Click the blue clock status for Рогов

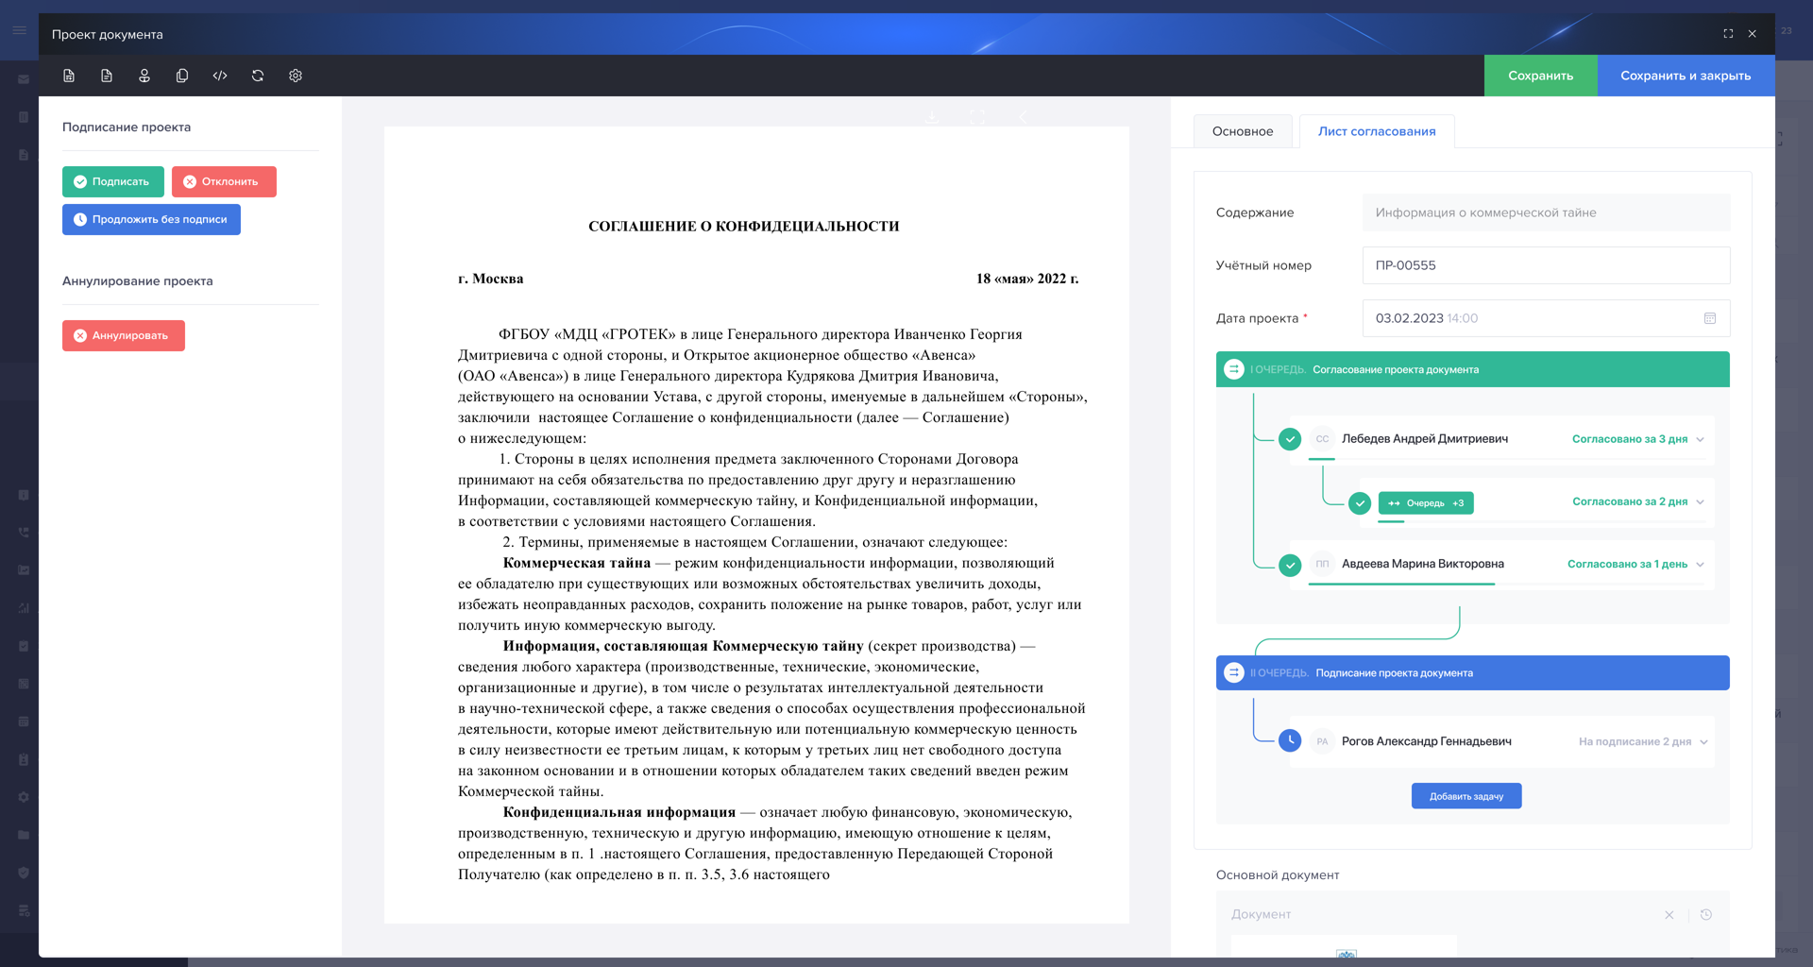[x=1290, y=741]
